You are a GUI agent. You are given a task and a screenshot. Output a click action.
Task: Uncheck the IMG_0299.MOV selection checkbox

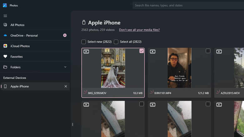point(141,51)
